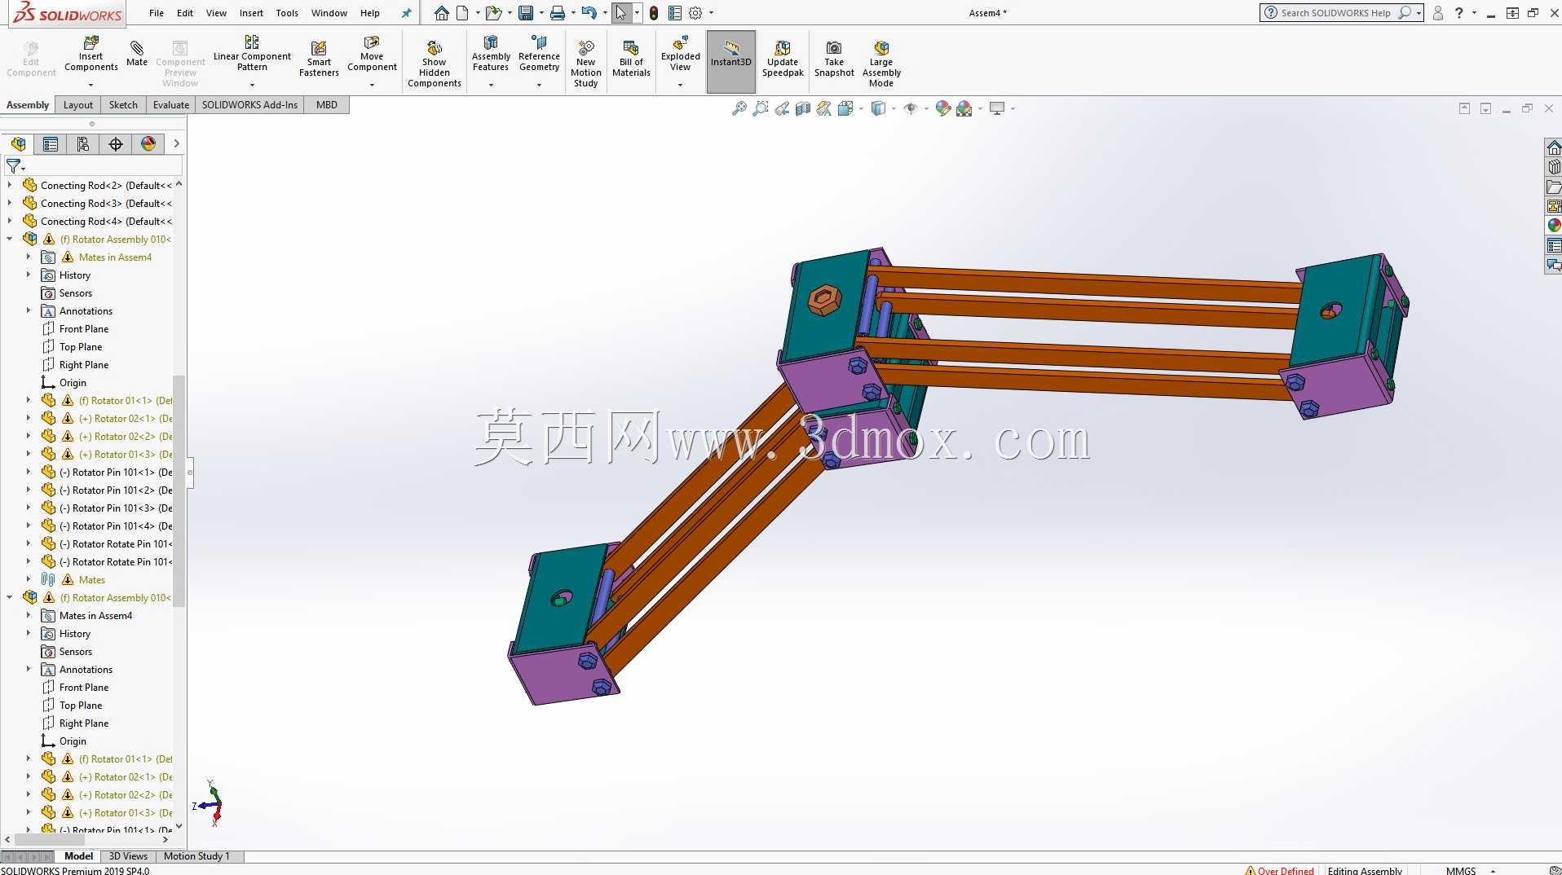Open Linear Component Pattern tool
This screenshot has width=1562, height=875.
[x=252, y=54]
